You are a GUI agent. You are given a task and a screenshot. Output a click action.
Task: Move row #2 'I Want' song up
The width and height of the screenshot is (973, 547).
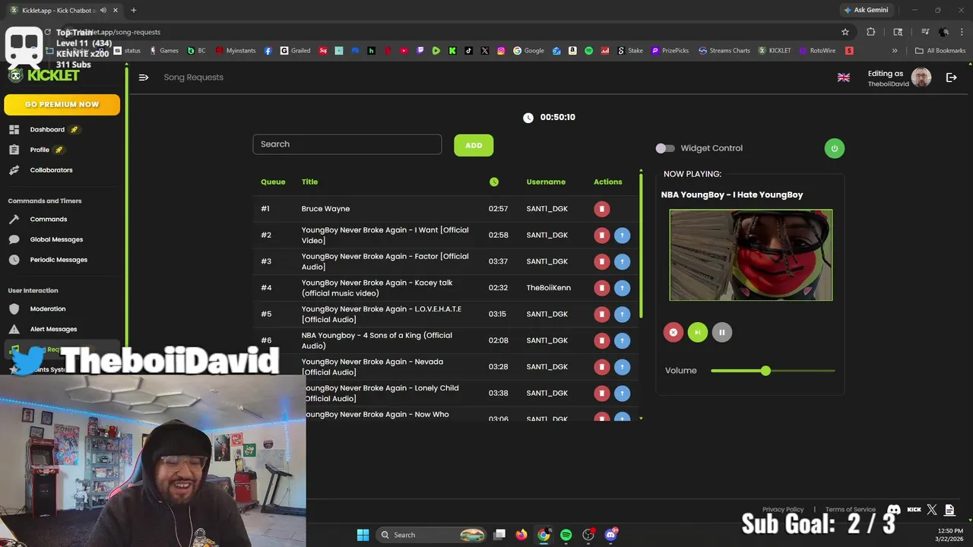click(622, 236)
